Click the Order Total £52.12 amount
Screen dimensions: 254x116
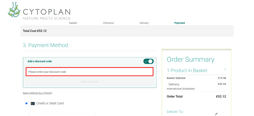(221, 96)
